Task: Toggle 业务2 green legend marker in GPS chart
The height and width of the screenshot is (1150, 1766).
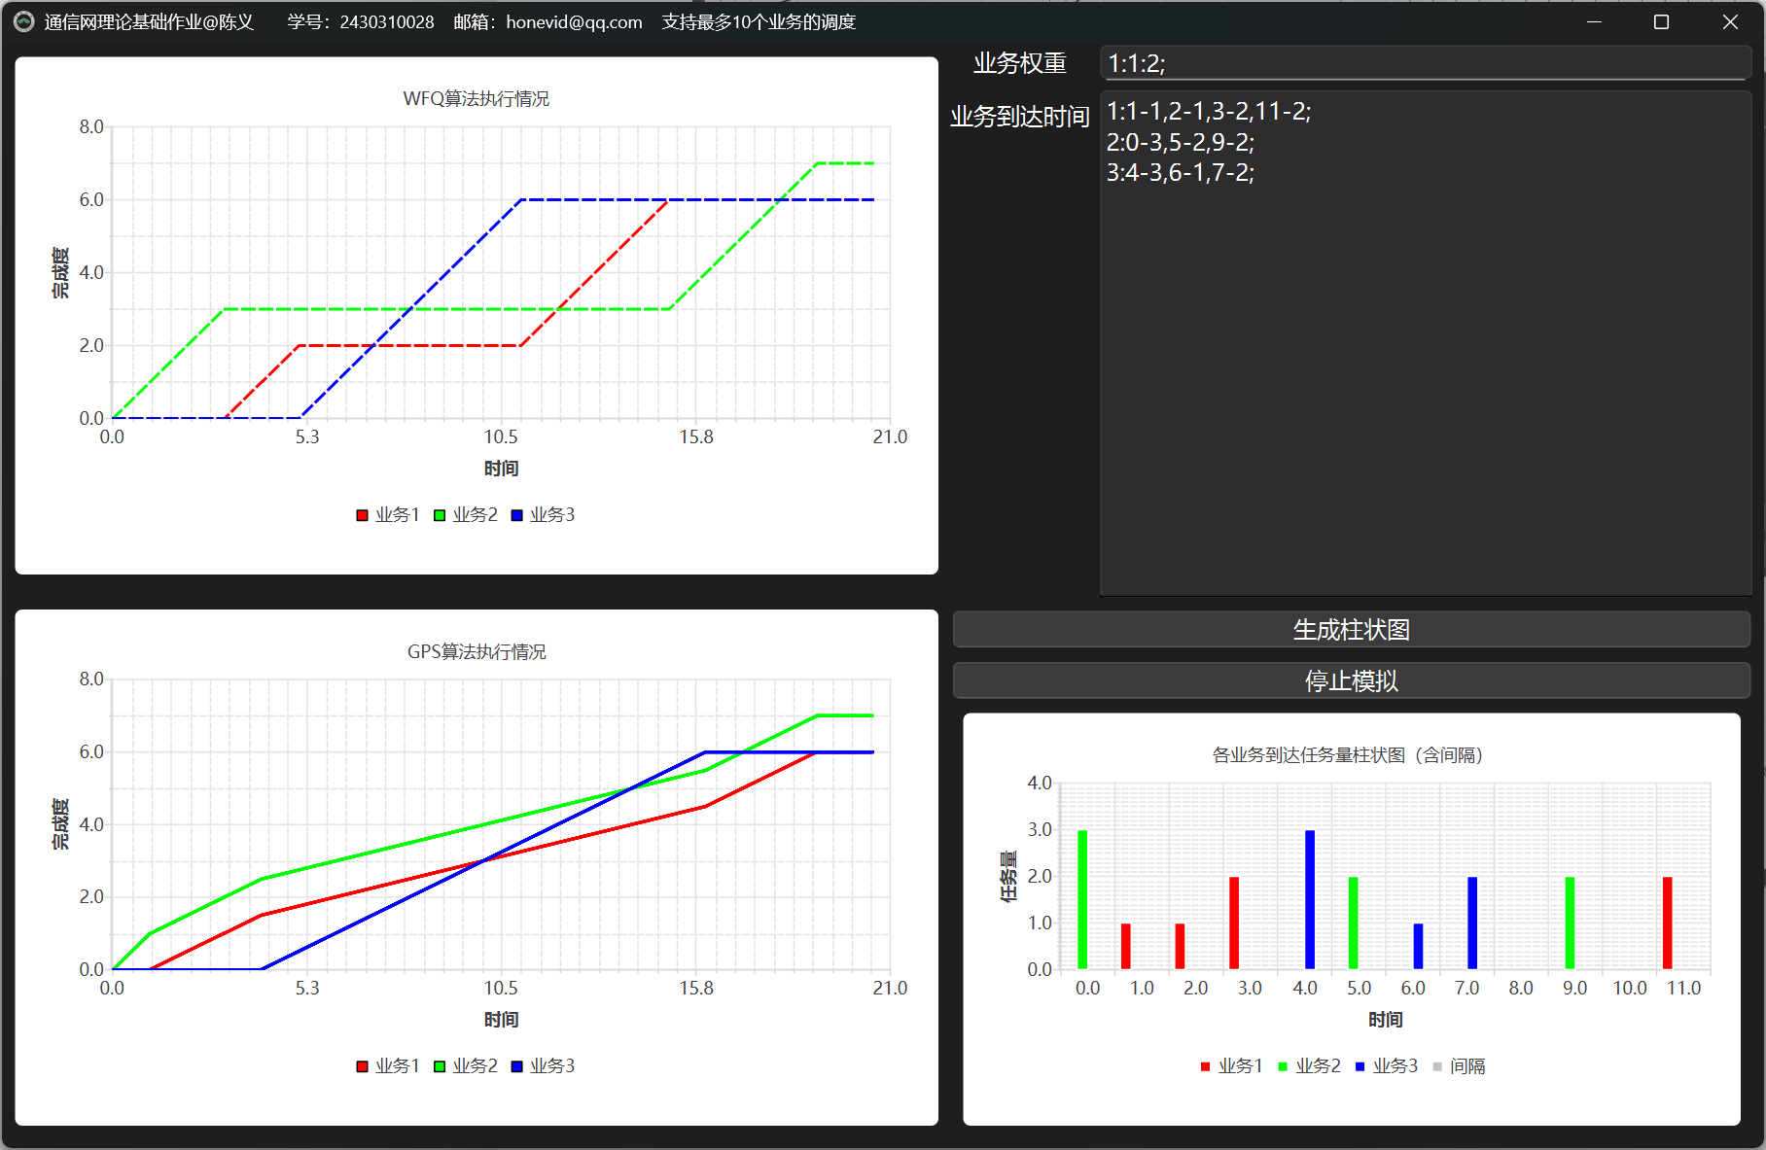Action: [x=440, y=1066]
